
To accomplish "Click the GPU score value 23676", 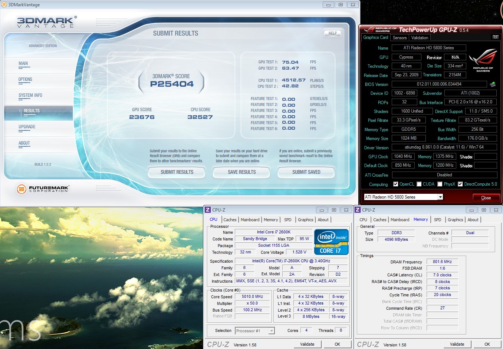I will click(x=142, y=117).
